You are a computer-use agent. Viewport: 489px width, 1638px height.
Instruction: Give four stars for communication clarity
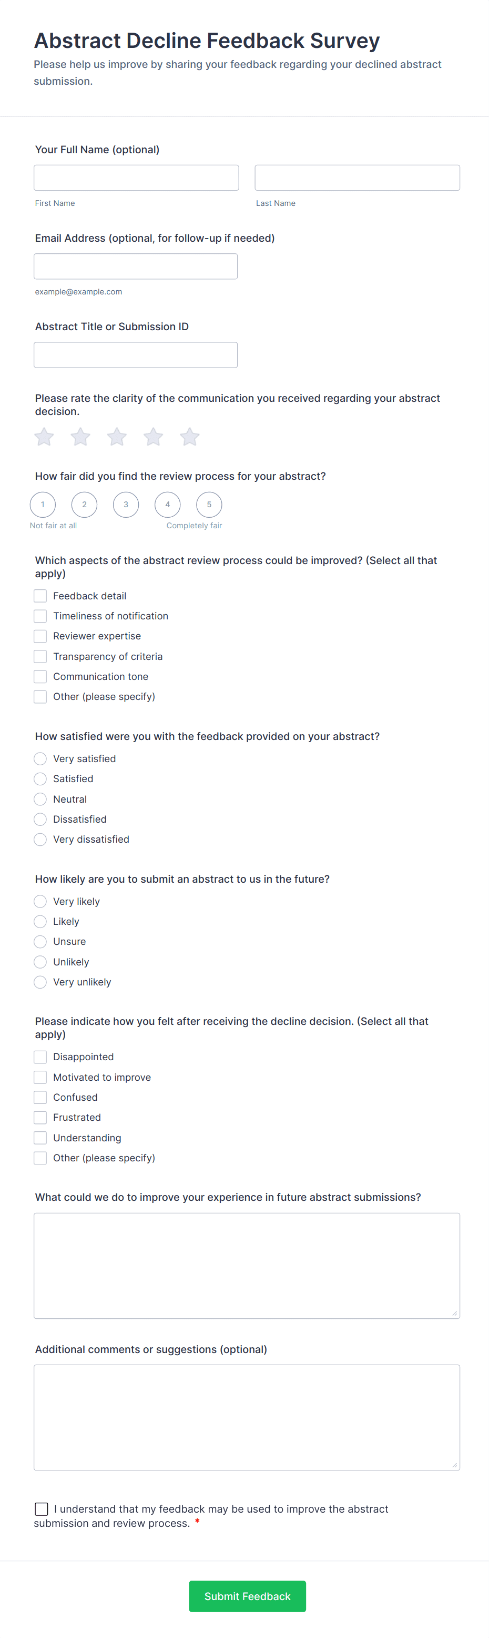[152, 437]
